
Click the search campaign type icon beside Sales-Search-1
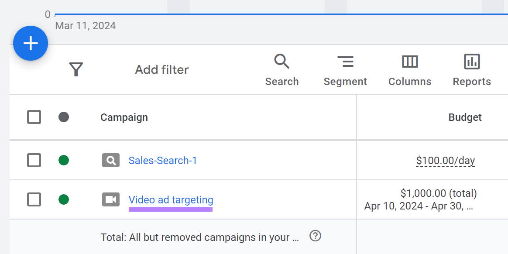click(110, 160)
